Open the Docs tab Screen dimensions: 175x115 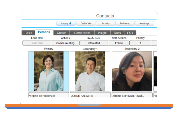click(117, 33)
